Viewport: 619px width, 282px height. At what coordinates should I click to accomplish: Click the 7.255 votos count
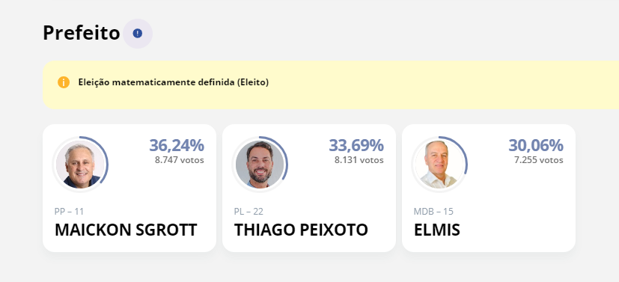pos(538,160)
